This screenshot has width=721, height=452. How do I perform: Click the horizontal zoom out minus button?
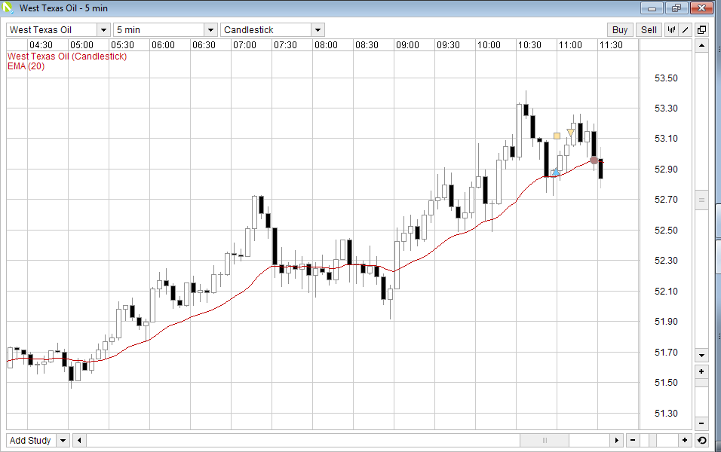[633, 441]
